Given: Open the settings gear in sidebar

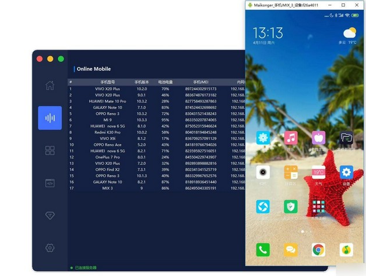Looking at the screenshot, I should [50, 248].
